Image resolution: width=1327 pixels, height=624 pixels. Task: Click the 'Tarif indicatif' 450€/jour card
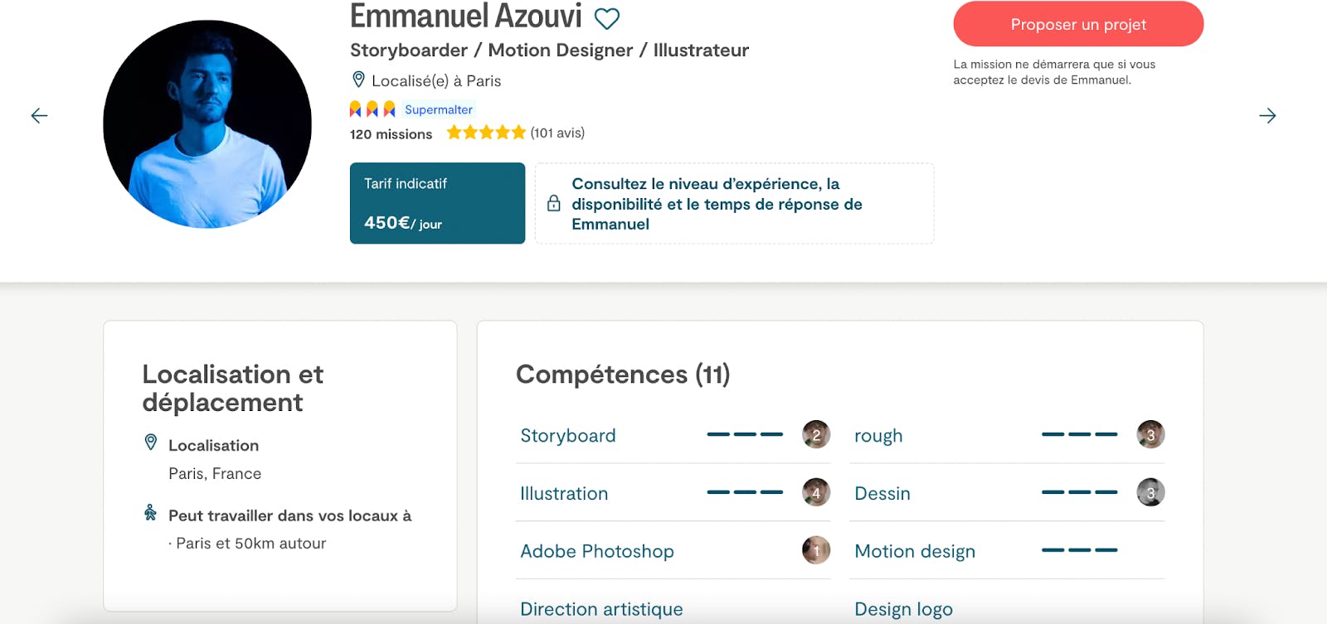pyautogui.click(x=437, y=203)
